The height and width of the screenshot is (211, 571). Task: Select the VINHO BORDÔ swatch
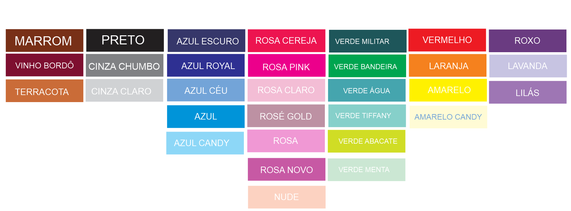pos(45,65)
